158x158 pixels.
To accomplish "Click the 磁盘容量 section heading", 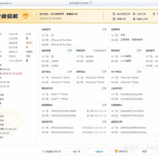I will (46, 51).
